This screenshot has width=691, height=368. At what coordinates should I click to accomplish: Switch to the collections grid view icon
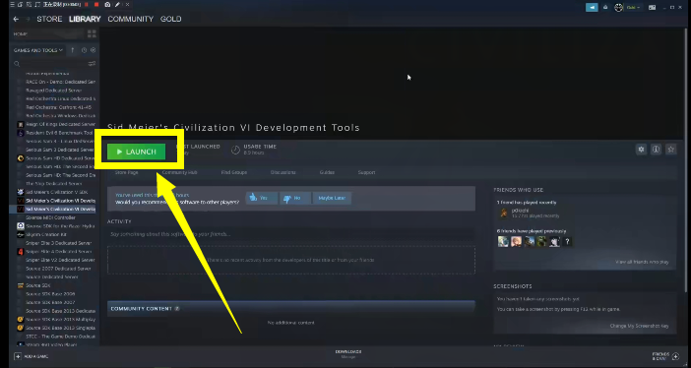coord(92,33)
